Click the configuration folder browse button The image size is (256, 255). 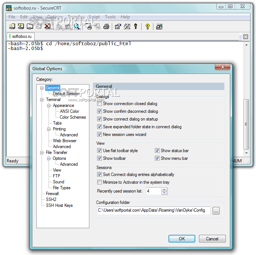click(x=216, y=211)
